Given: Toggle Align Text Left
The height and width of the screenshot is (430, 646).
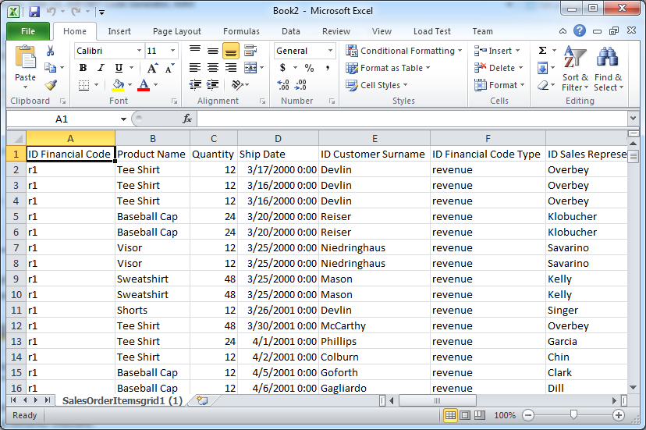Looking at the screenshot, I should [x=195, y=68].
